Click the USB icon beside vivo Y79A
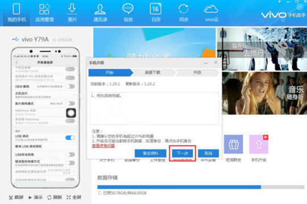This screenshot has height=204, width=307. 15,40
